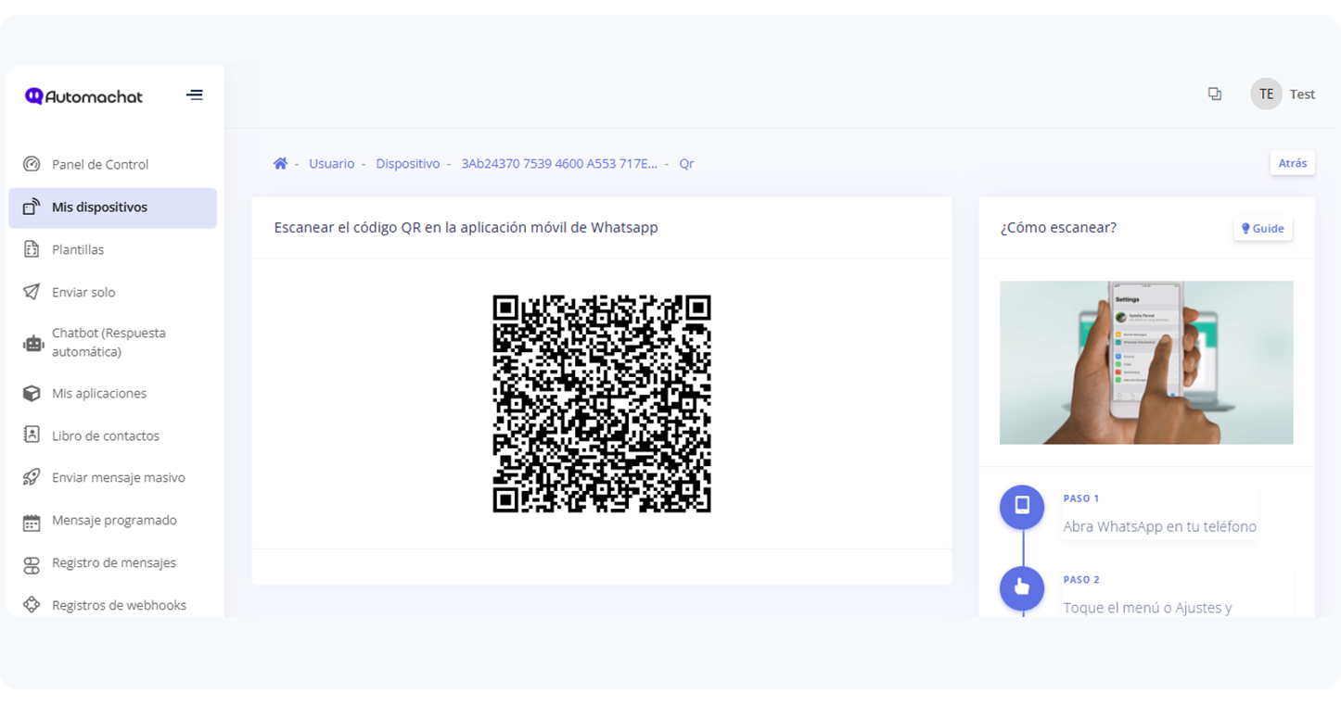Click the PASO 1 phone step icon

pyautogui.click(x=1022, y=506)
